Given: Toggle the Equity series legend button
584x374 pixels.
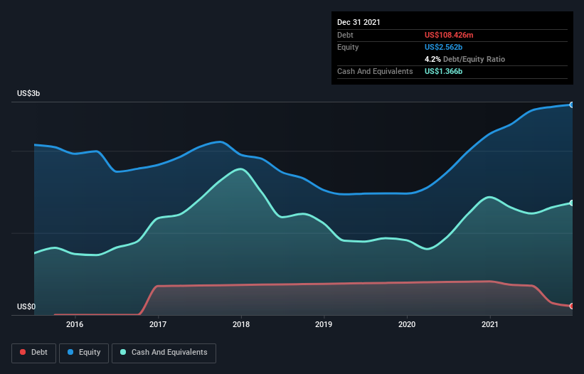Looking at the screenshot, I should click(x=84, y=353).
